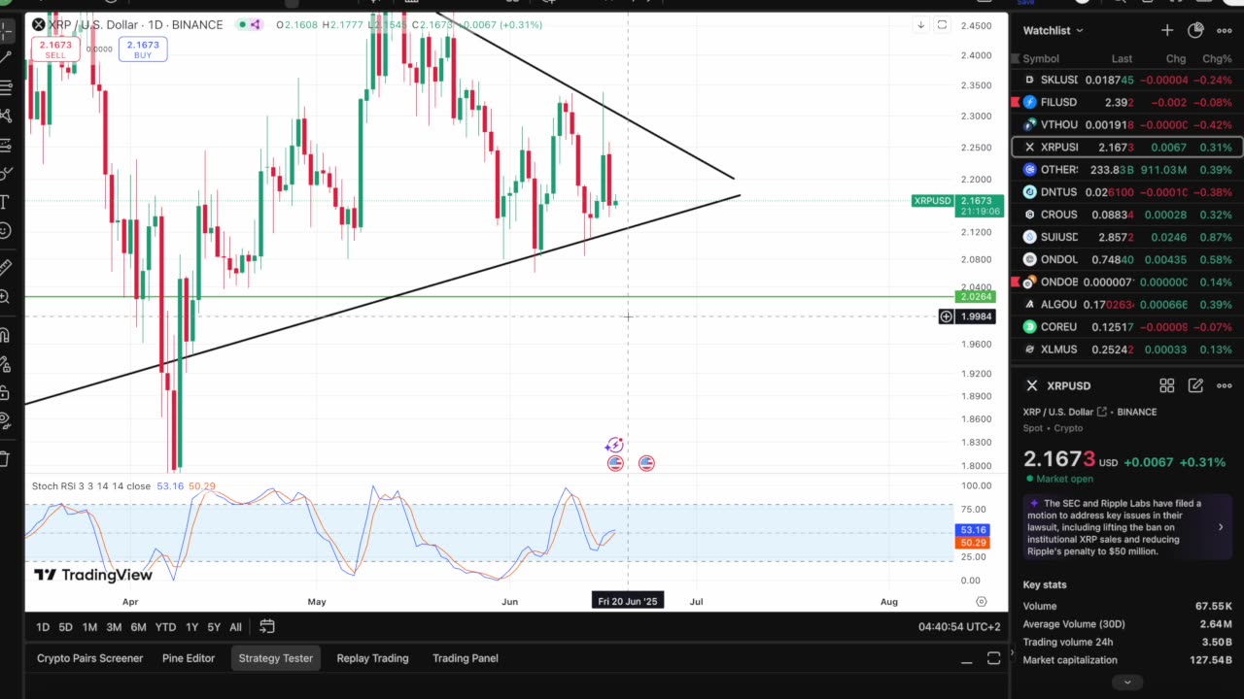Select the OTHERS row in watchlist
The height and width of the screenshot is (699, 1244).
click(1127, 169)
